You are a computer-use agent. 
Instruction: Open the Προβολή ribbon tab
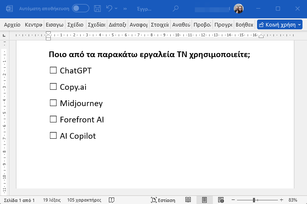point(202,25)
